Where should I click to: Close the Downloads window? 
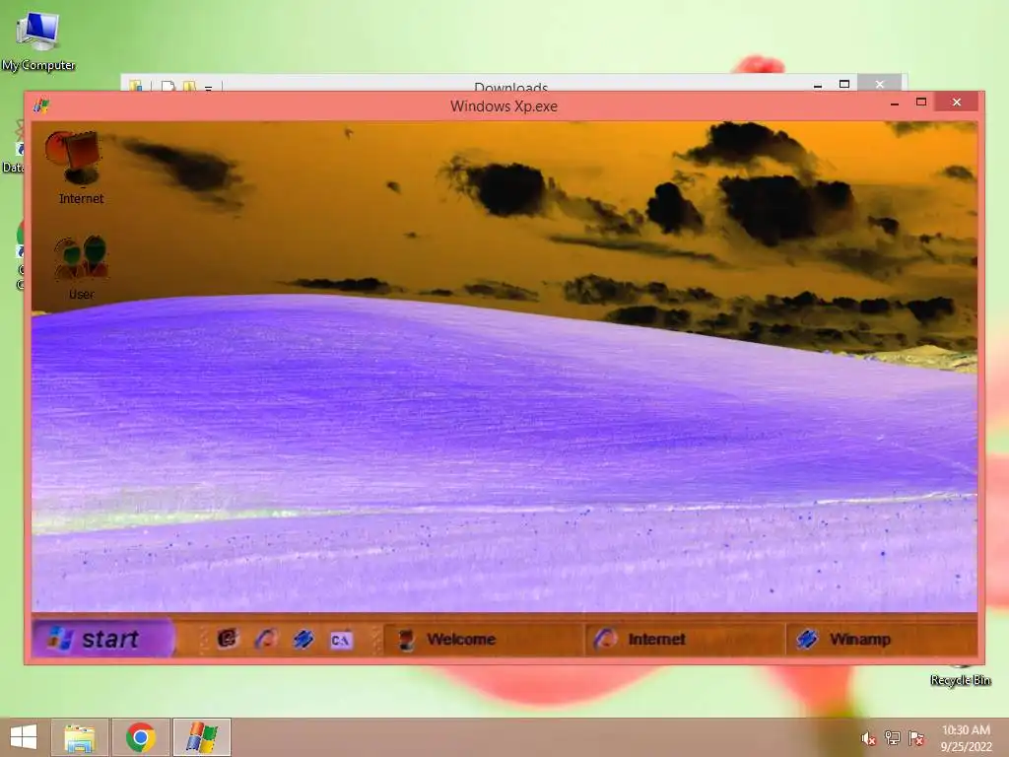coord(880,85)
